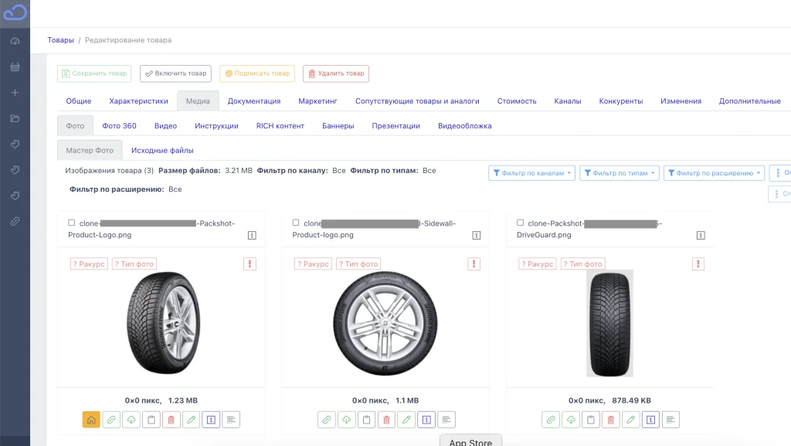791x446 pixels.
Task: Set Тип фото tag on DriveGuard card
Action: point(582,264)
